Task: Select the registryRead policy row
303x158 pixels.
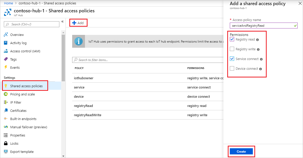Action: tap(148, 106)
